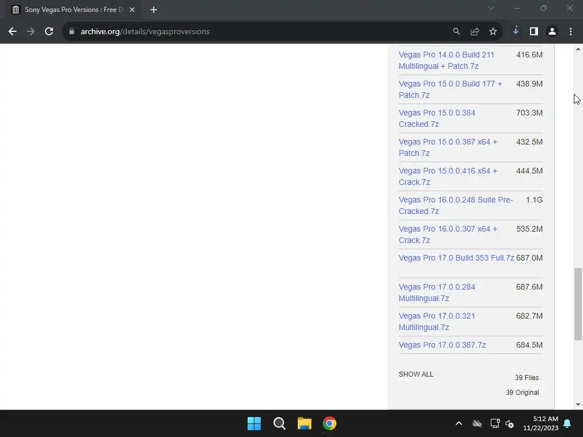Open the notifications bell

click(568, 423)
